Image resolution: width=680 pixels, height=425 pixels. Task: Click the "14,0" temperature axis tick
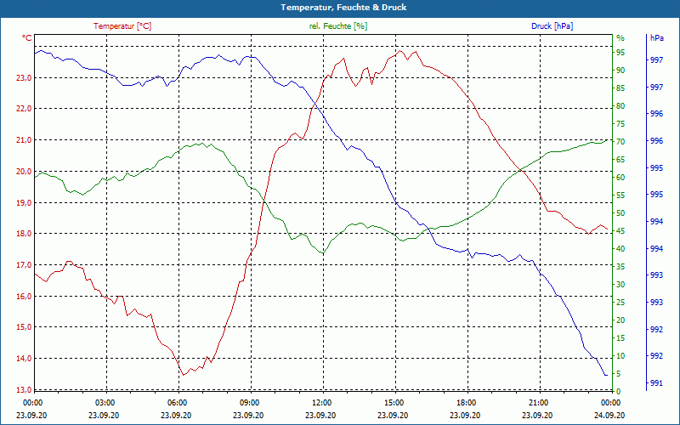[25, 359]
